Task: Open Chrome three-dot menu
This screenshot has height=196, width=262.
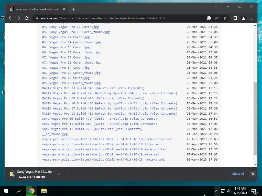Action: coord(252,18)
